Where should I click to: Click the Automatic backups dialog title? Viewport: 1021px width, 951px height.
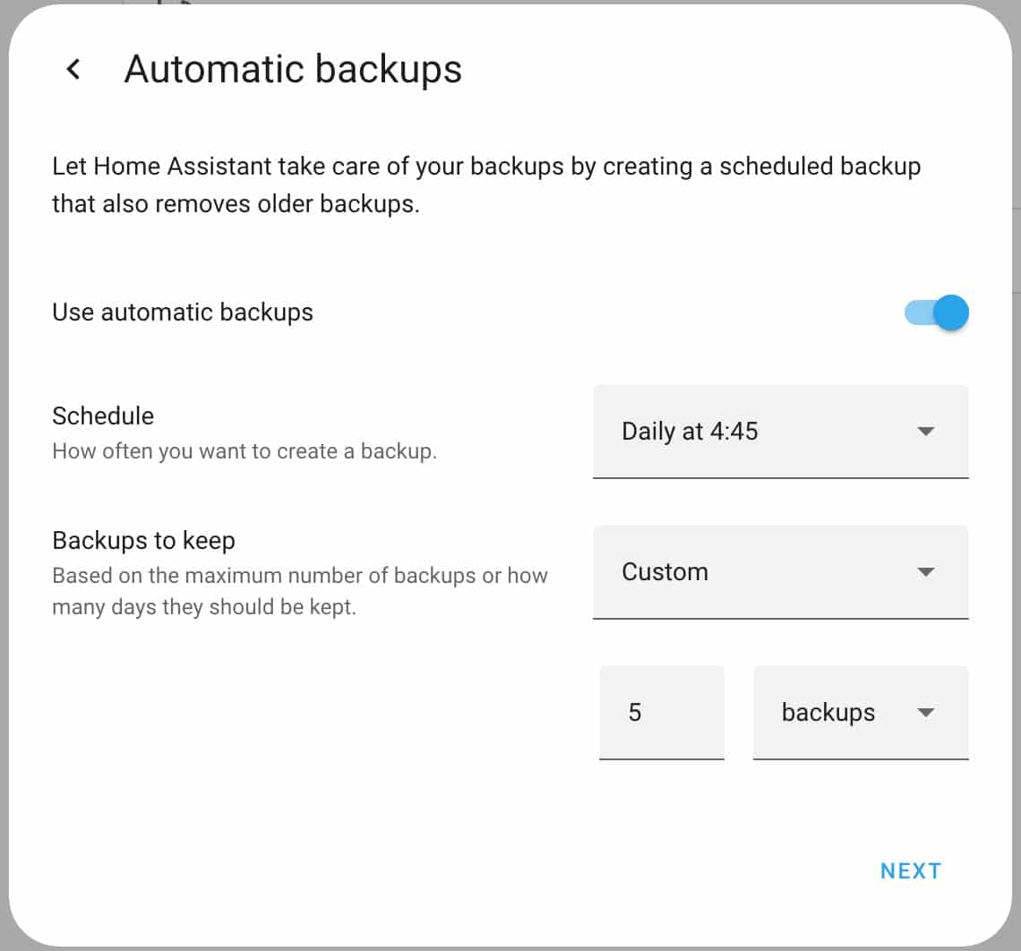tap(293, 69)
